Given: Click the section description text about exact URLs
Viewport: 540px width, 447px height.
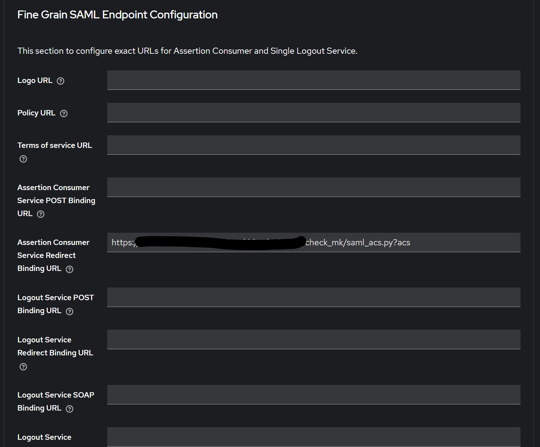Looking at the screenshot, I should (x=187, y=51).
